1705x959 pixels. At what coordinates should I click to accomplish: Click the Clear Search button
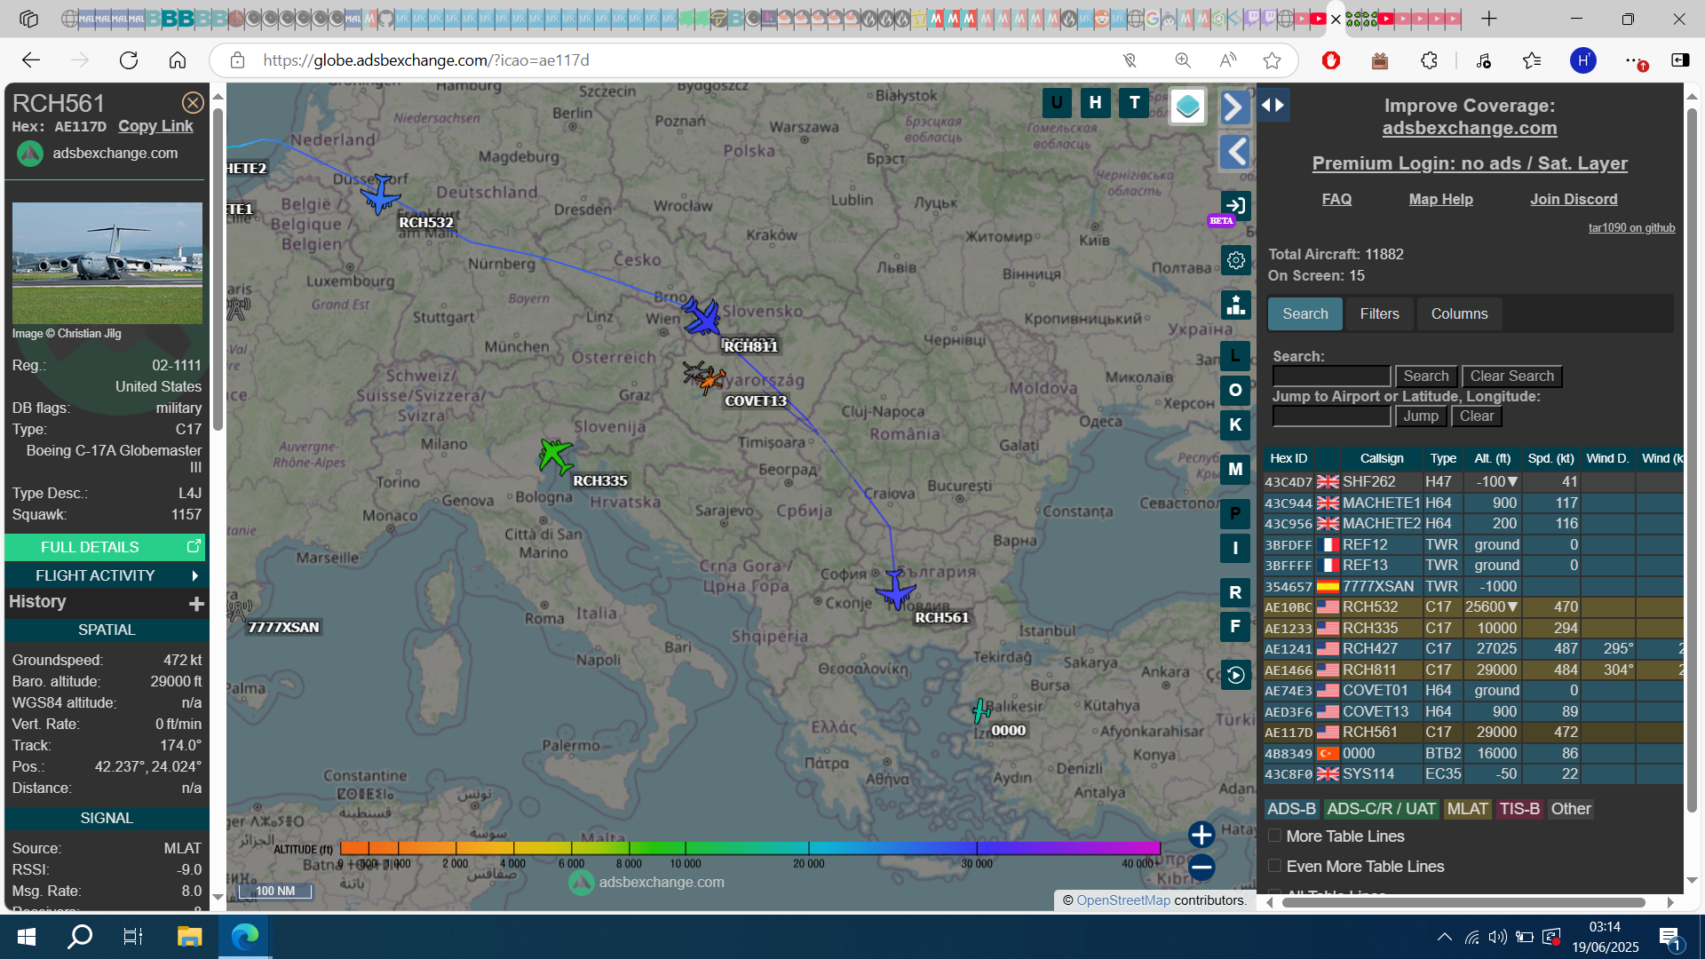point(1511,376)
